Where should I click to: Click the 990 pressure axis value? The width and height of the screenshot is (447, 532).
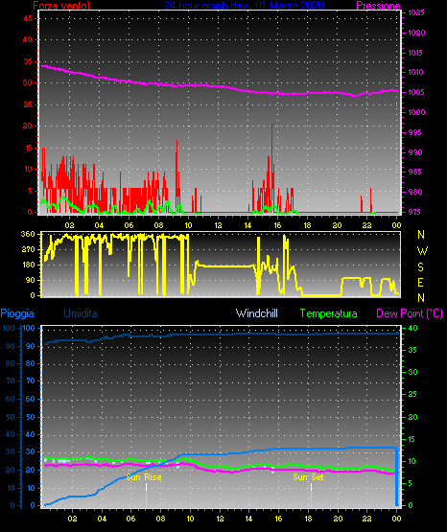click(415, 152)
